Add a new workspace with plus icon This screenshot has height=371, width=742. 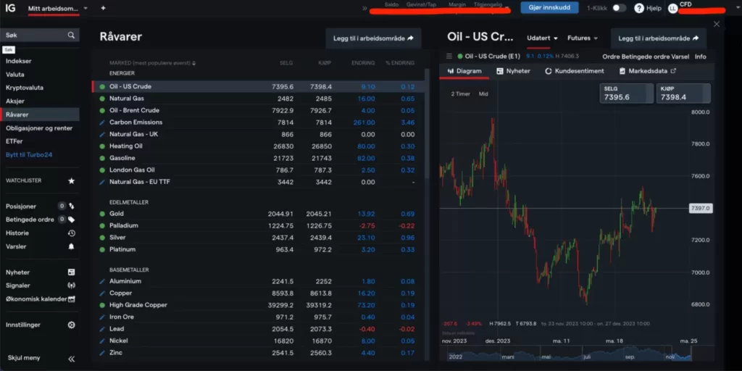tap(103, 8)
